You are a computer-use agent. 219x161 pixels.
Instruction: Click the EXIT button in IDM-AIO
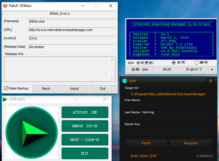[85, 153]
